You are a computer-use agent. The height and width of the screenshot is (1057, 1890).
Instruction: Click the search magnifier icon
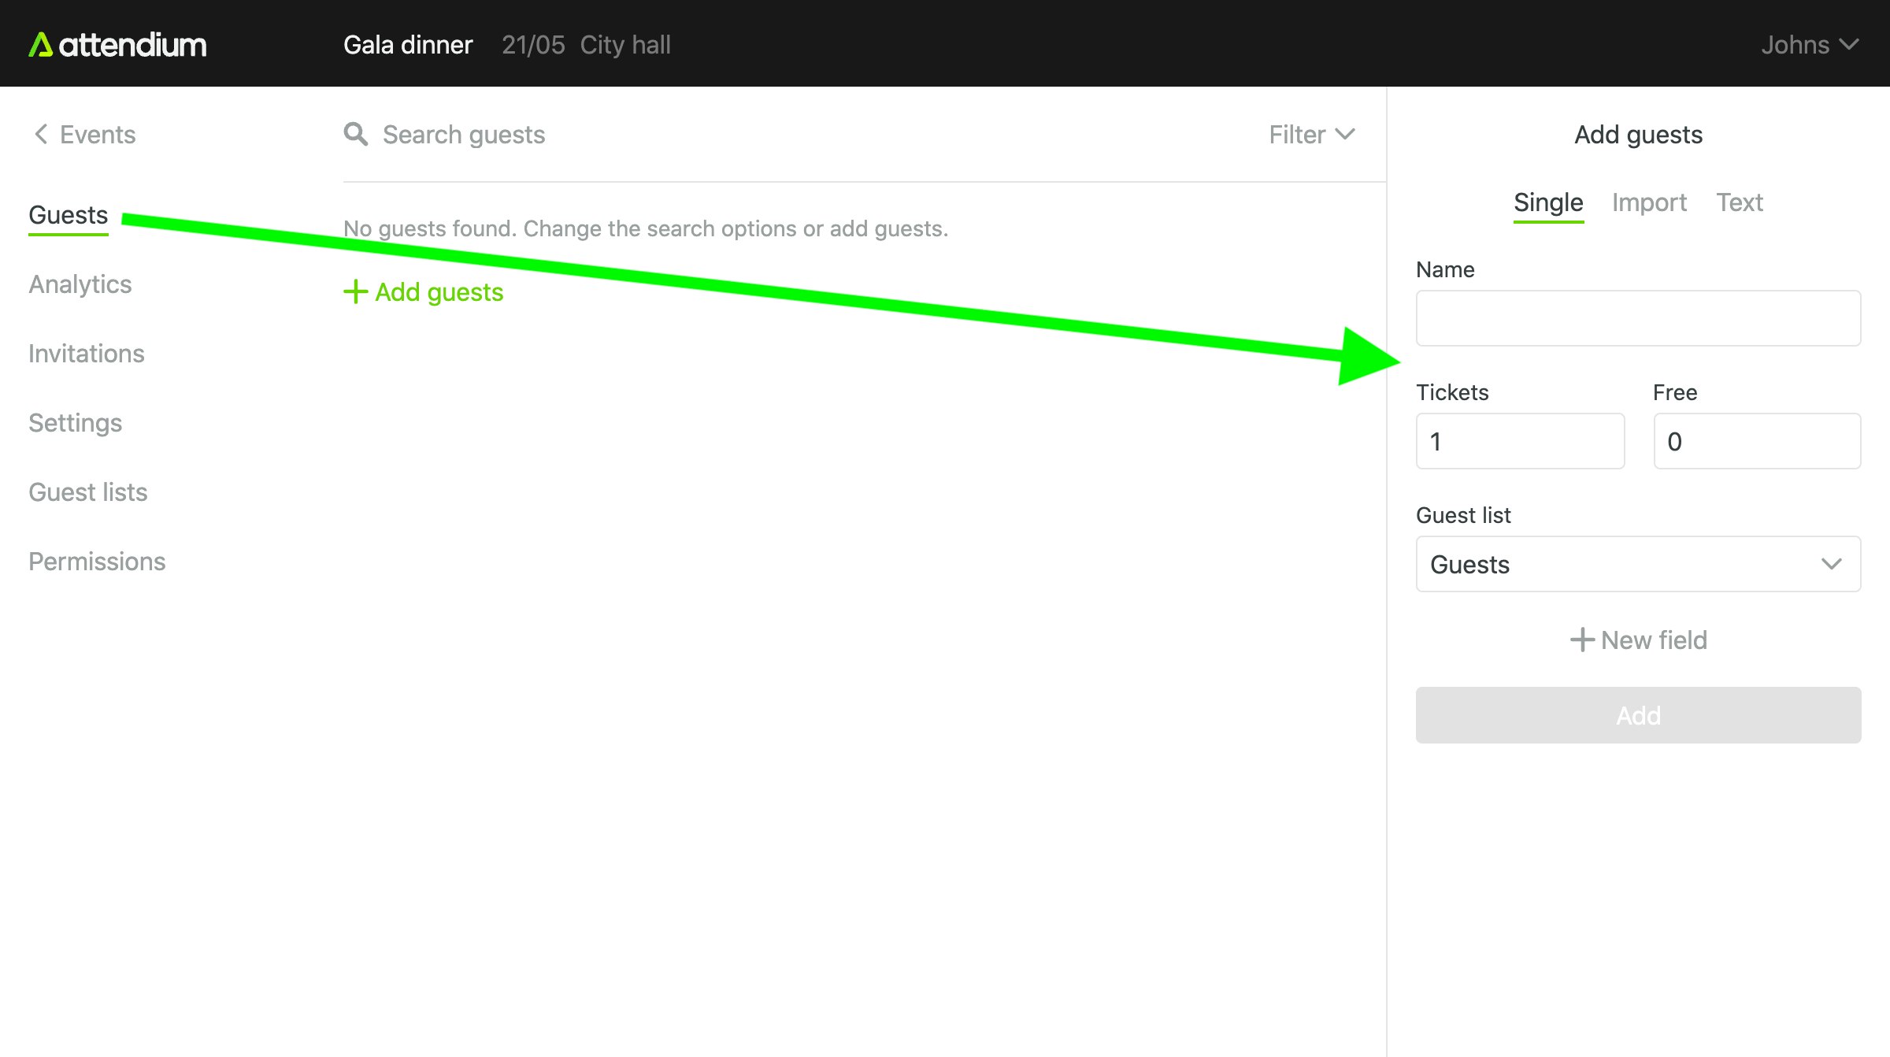pos(355,134)
